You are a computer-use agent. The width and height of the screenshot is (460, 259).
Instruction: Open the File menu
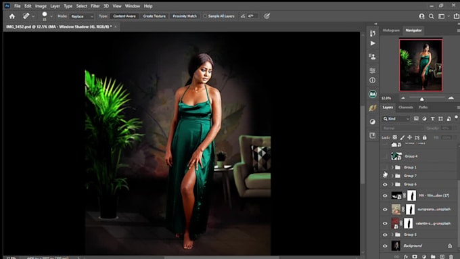click(x=18, y=6)
